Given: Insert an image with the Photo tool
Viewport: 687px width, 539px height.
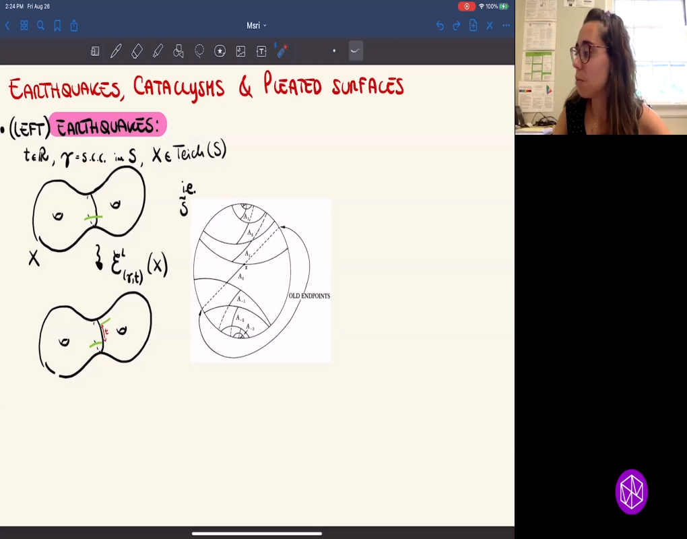Looking at the screenshot, I should [240, 51].
